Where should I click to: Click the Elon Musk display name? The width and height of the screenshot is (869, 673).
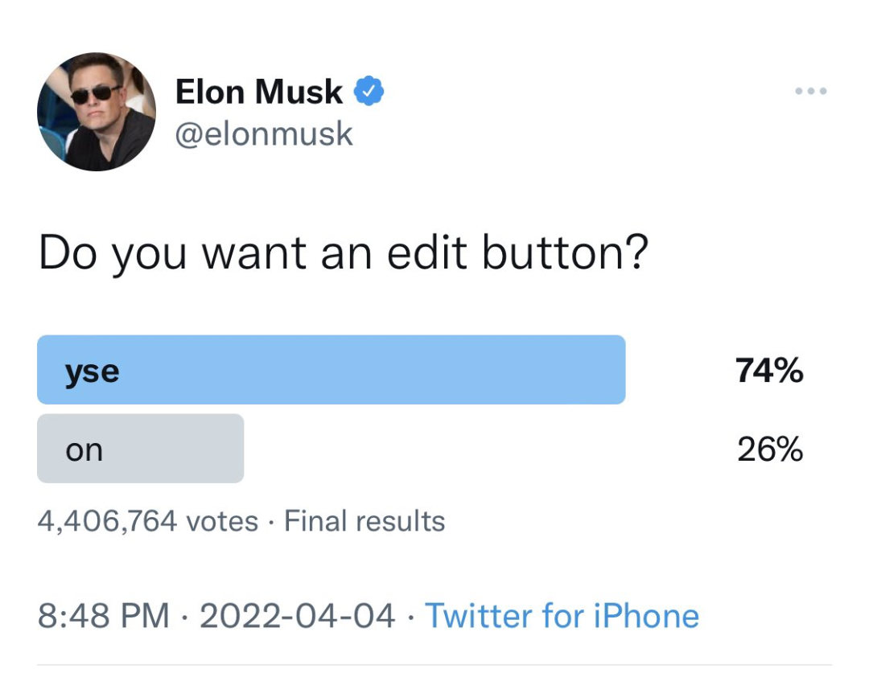click(258, 92)
